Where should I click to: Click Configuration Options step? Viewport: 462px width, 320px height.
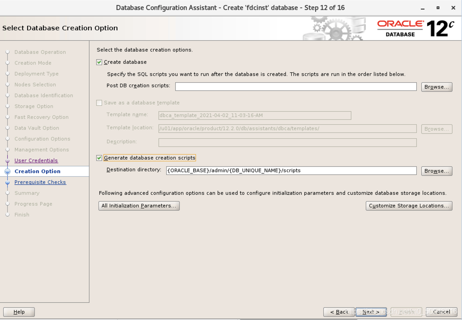coord(42,139)
